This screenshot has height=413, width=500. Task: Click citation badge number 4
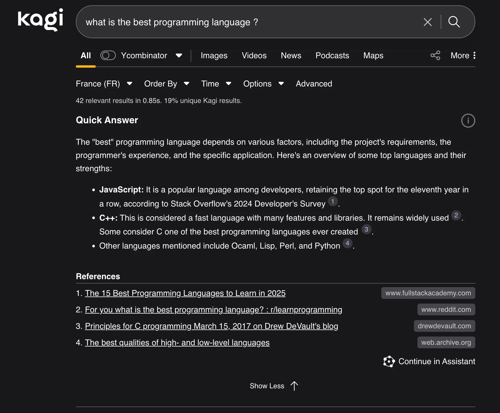pos(348,243)
